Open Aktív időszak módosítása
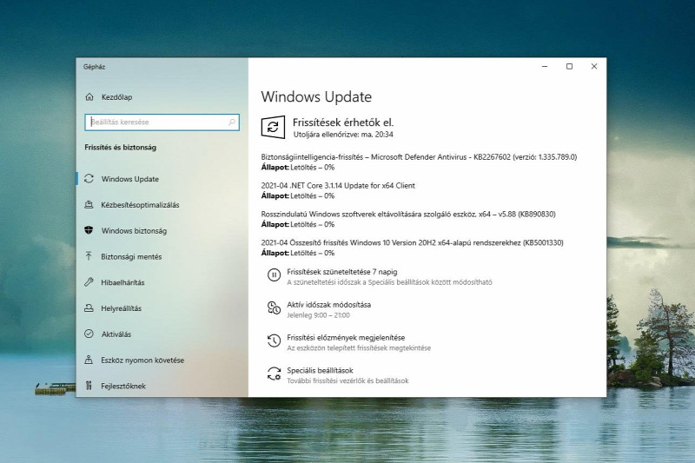The height and width of the screenshot is (463, 695). click(x=328, y=304)
